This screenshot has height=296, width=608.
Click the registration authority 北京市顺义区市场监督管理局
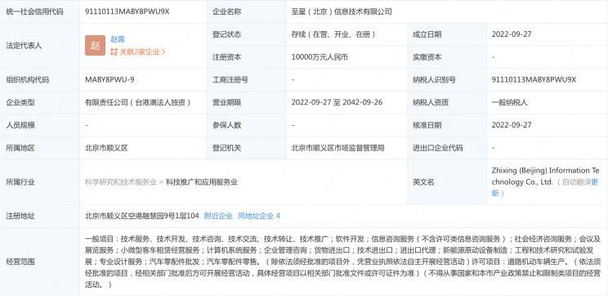coord(338,148)
